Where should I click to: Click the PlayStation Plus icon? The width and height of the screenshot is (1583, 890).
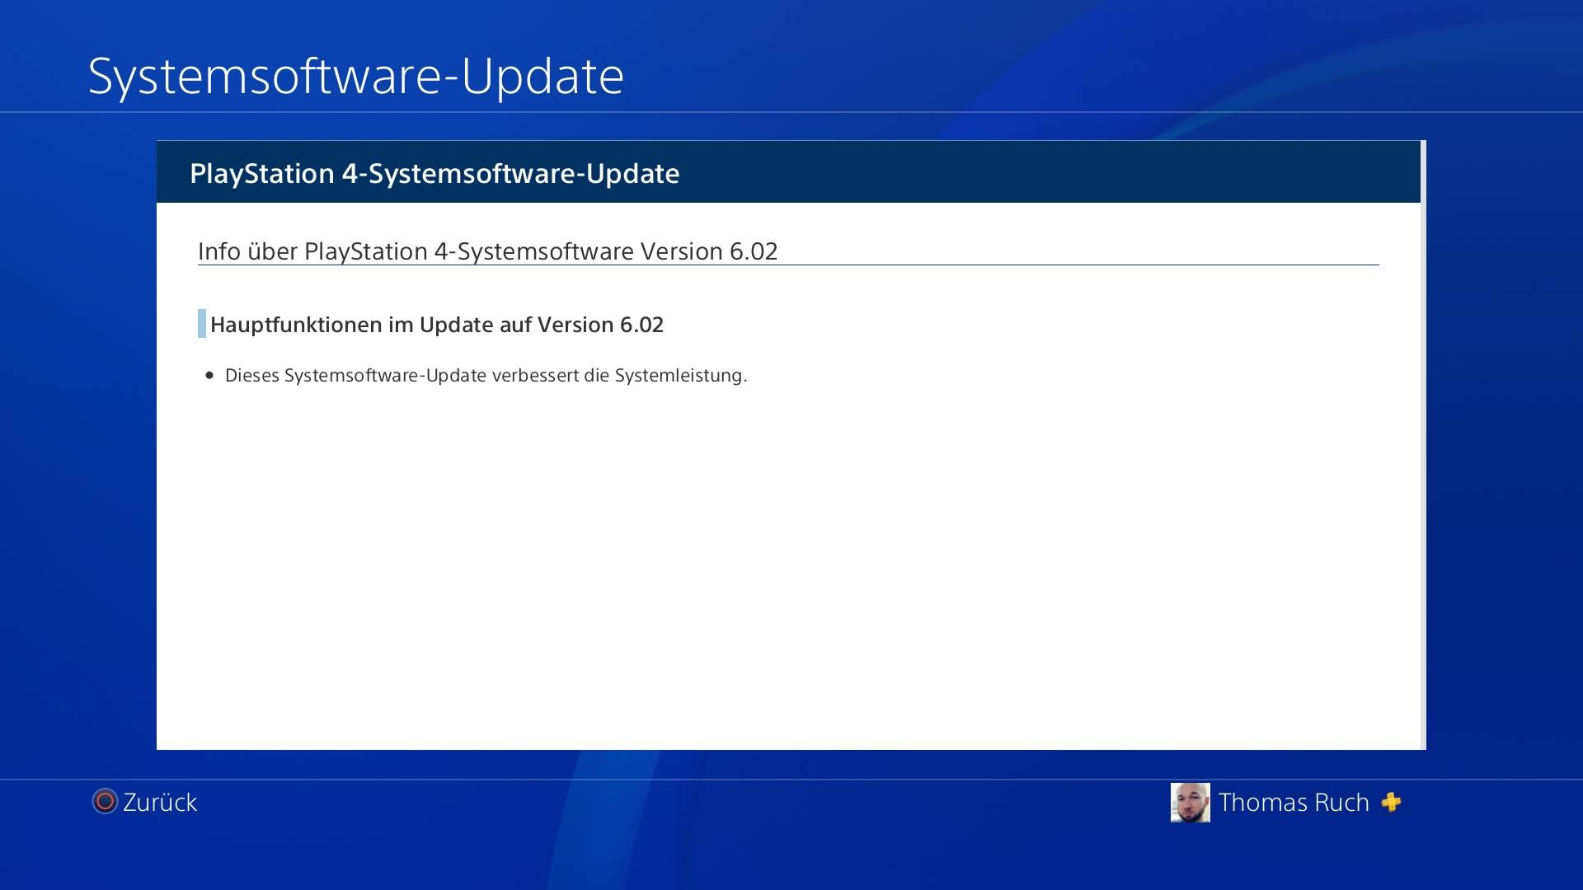pyautogui.click(x=1392, y=803)
